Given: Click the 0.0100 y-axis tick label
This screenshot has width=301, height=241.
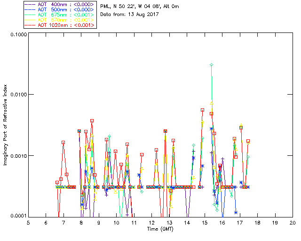Looking at the screenshot, I should click(x=18, y=95).
